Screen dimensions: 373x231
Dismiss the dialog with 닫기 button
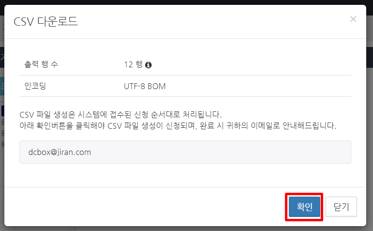[x=341, y=206]
